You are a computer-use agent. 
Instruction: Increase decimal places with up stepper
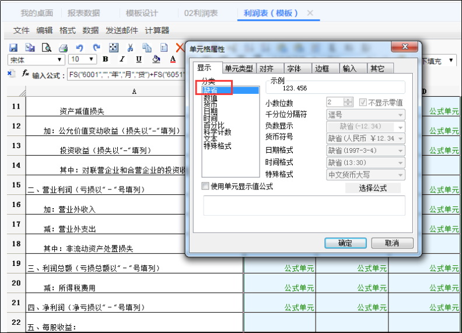click(x=348, y=100)
